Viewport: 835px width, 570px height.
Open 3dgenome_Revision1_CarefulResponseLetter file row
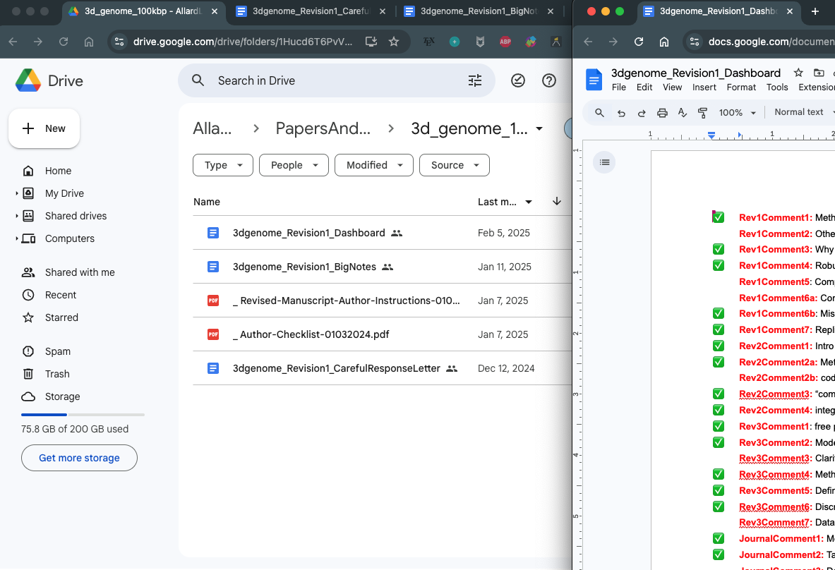tap(382, 368)
